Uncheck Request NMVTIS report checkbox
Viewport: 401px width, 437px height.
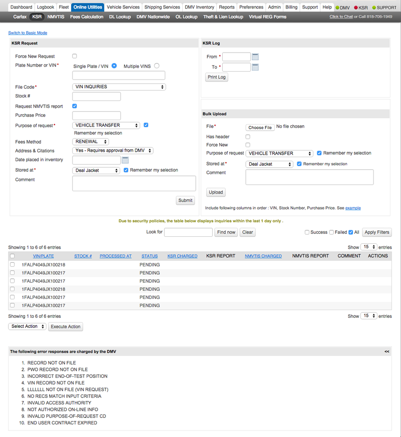click(x=75, y=106)
